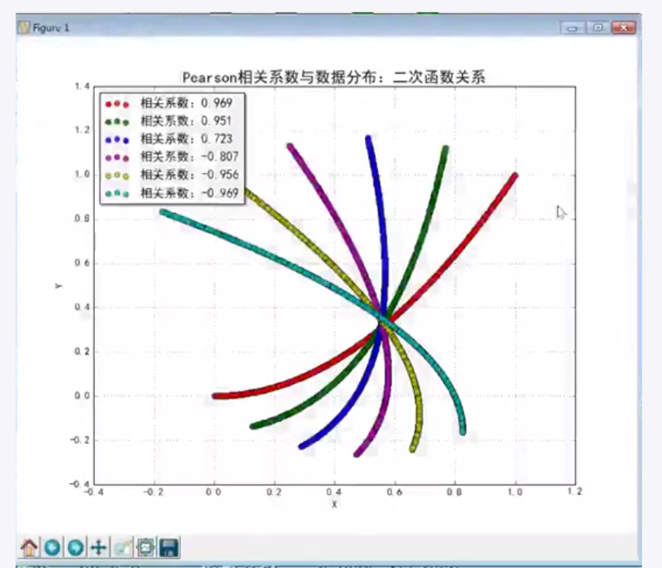
Task: Activate the zoom-to-rectangle tool
Action: point(121,544)
